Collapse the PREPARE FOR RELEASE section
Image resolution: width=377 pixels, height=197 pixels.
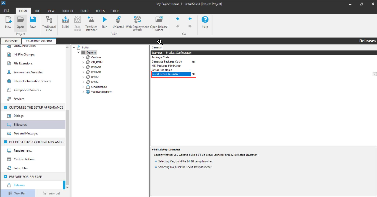5,177
